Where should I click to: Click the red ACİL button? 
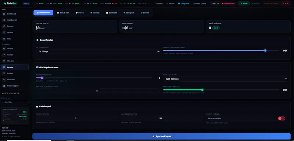(285, 4)
